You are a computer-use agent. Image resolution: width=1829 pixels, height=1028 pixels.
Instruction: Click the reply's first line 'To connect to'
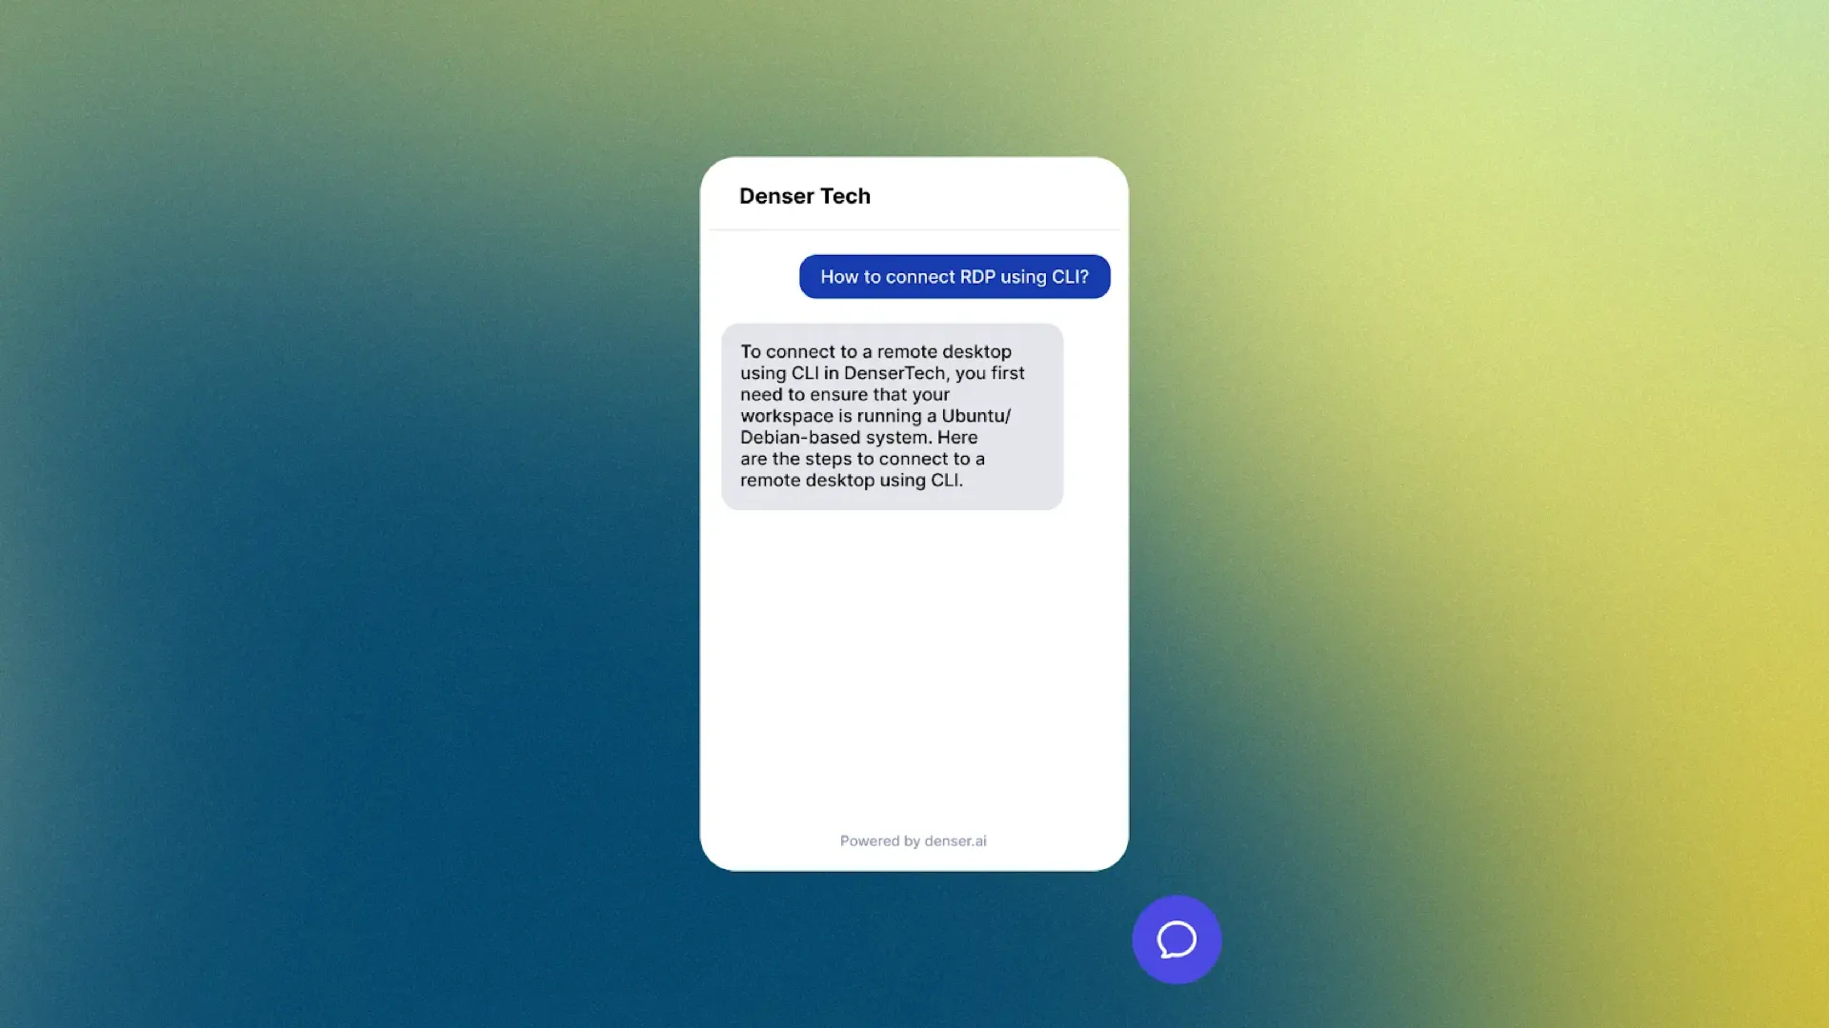798,352
